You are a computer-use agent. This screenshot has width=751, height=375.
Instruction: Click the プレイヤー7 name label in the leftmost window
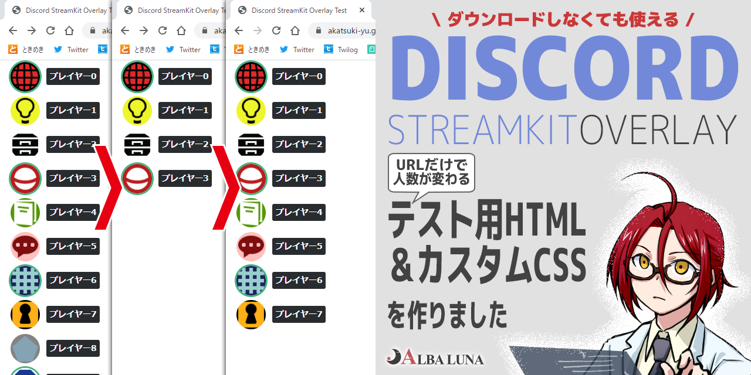(x=73, y=314)
